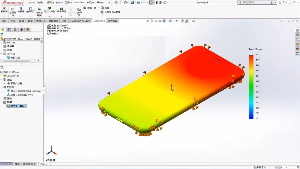Image resolution: width=300 pixels, height=169 pixels.
Task: Switch to the 运动算例 1 tab
Action: tap(29, 164)
